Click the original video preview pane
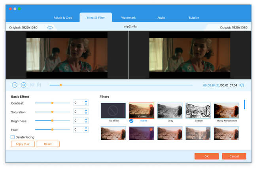The height and width of the screenshot is (169, 257). tap(67, 55)
